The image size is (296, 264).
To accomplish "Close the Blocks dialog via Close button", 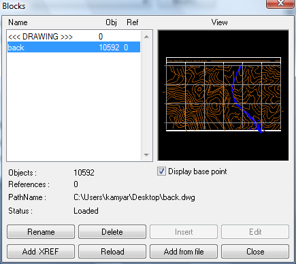I will (255, 251).
